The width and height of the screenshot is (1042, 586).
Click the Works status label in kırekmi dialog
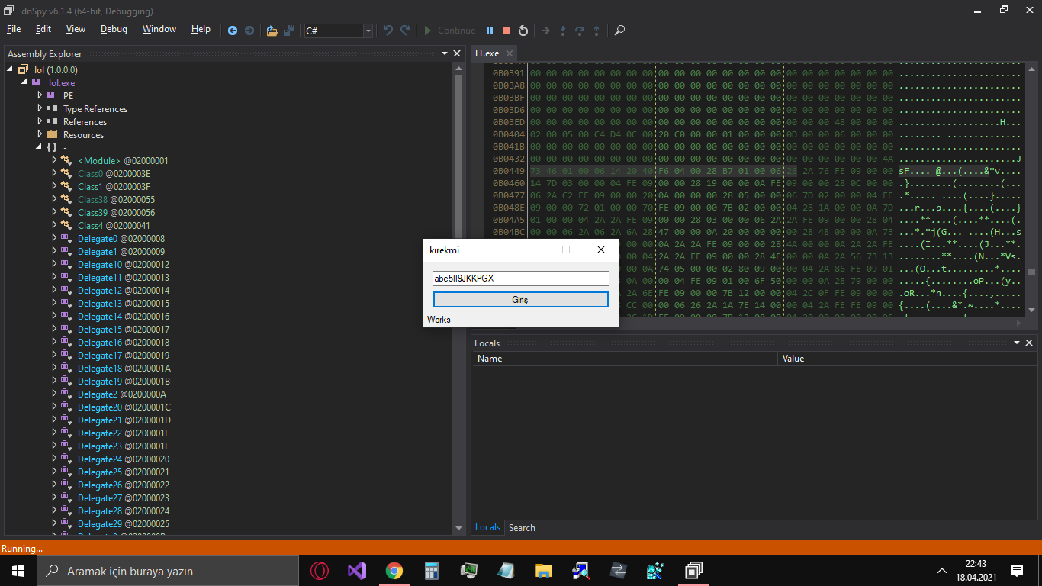(x=439, y=319)
